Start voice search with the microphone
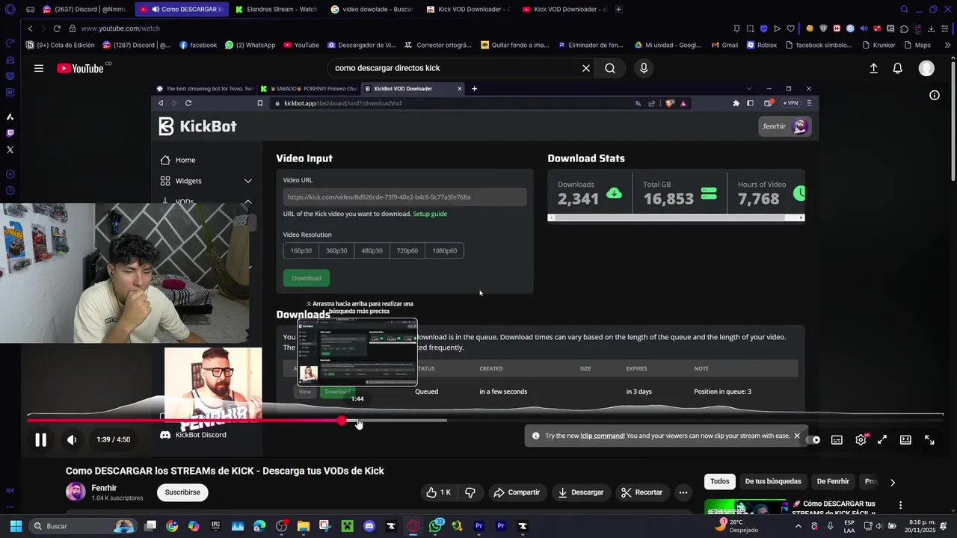Screen dimensions: 957x538 [x=644, y=68]
